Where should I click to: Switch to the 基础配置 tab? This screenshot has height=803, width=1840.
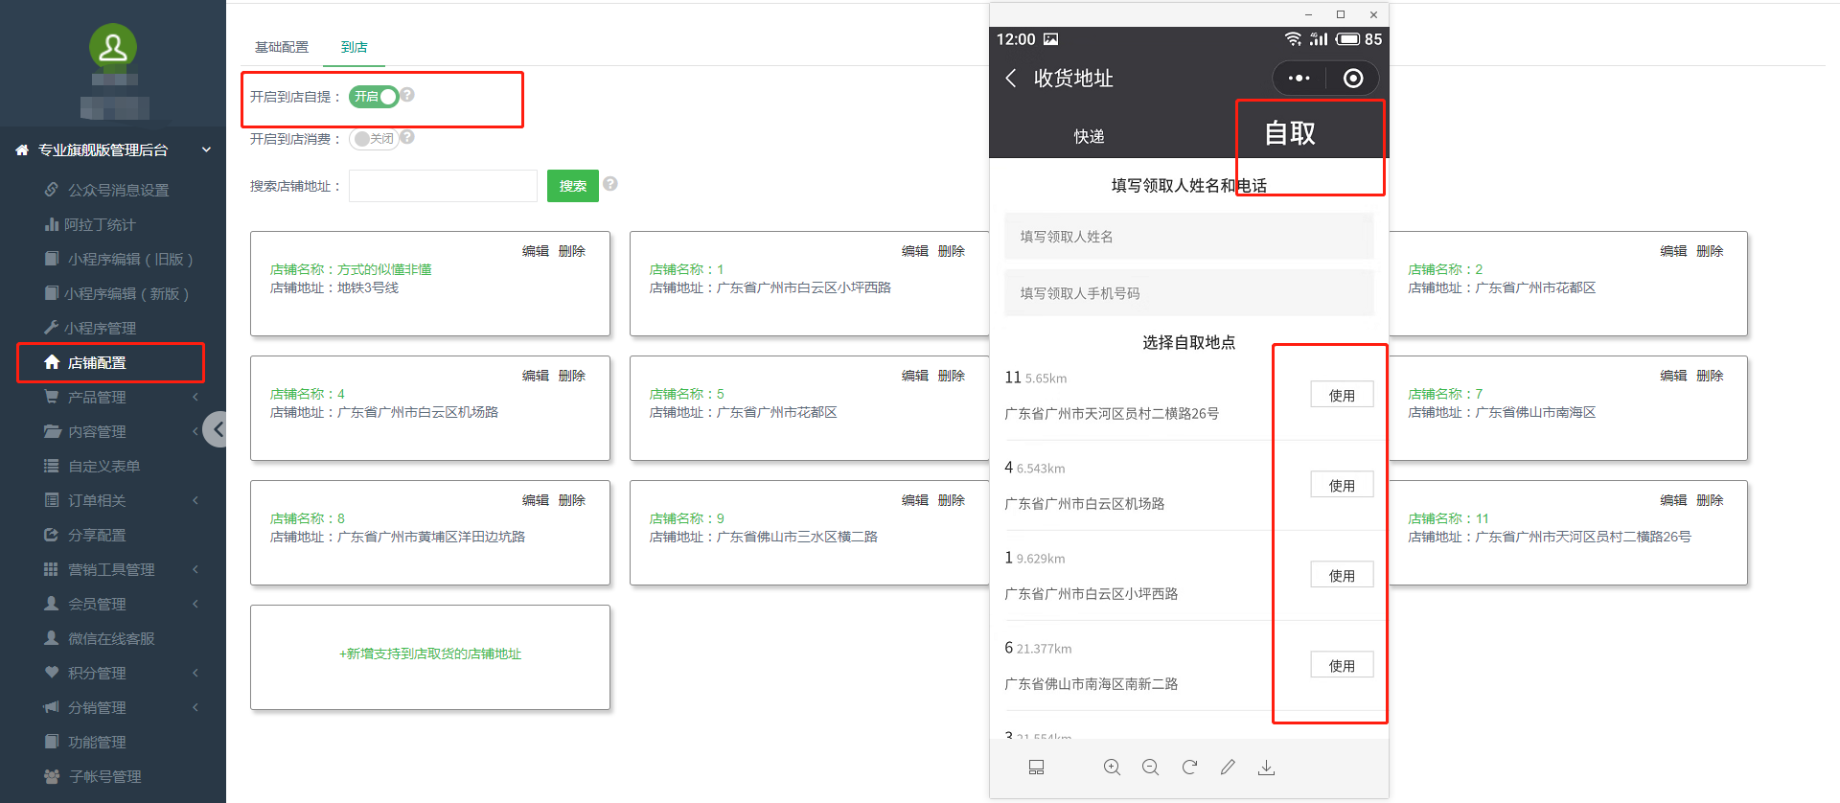pyautogui.click(x=282, y=47)
